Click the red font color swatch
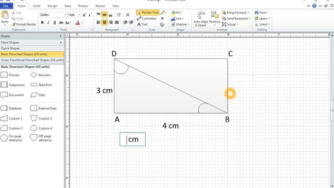The height and width of the screenshot is (188, 334). tap(78, 22)
